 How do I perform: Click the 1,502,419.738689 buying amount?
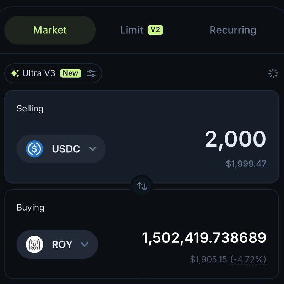204,238
